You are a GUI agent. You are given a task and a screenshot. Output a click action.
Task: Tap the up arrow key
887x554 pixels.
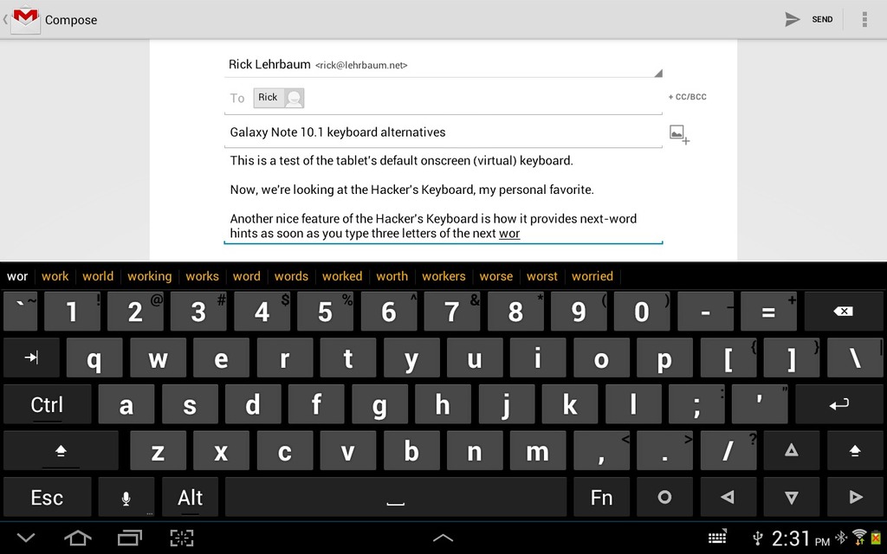pos(792,450)
